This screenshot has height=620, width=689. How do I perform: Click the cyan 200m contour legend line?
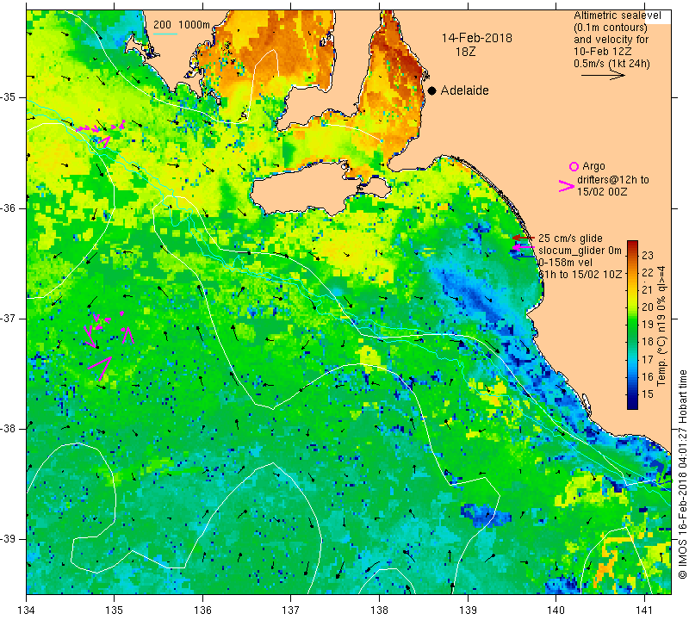click(x=165, y=34)
